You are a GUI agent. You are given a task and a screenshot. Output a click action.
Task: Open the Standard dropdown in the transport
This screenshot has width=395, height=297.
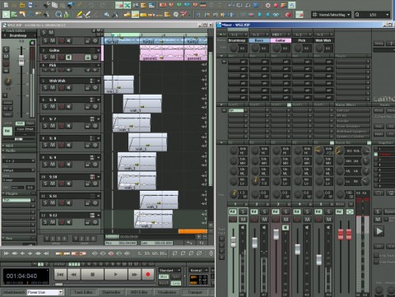pyautogui.click(x=170, y=270)
